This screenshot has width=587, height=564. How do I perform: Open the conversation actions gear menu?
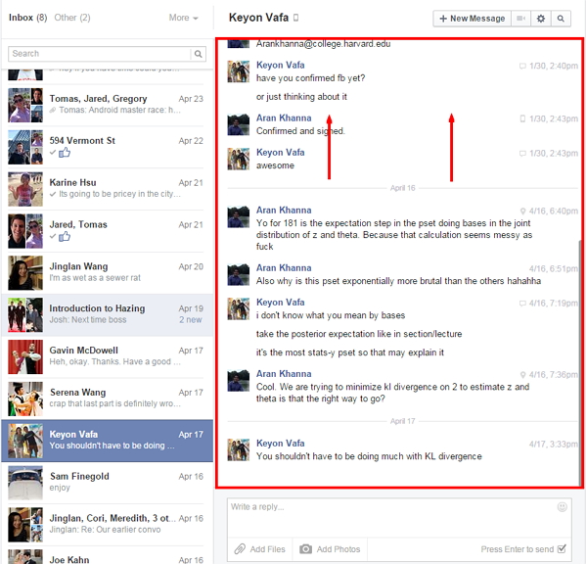click(x=541, y=19)
